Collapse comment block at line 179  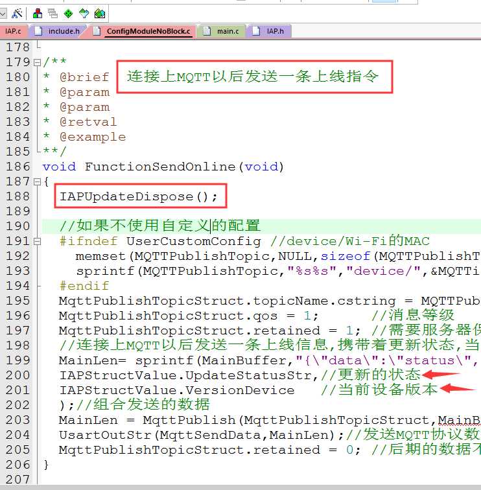pos(37,62)
